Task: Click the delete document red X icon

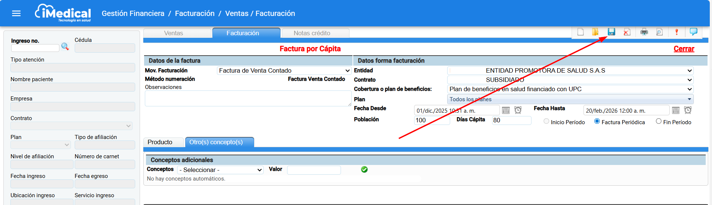Action: click(x=627, y=32)
